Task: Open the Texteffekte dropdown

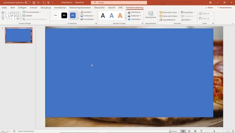Action: coord(135,19)
